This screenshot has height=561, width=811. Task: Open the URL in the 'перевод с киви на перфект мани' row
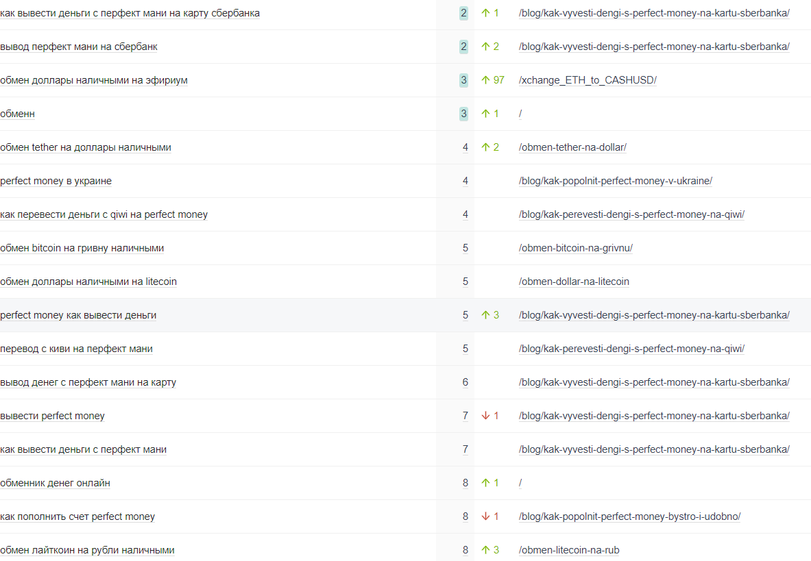[631, 349]
